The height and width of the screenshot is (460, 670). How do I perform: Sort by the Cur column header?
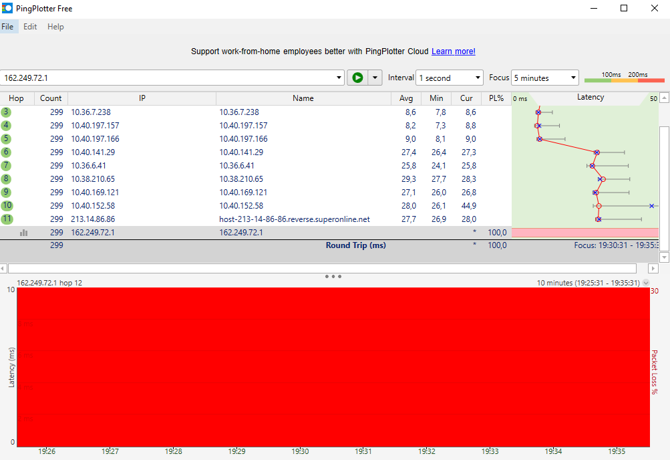[466, 98]
